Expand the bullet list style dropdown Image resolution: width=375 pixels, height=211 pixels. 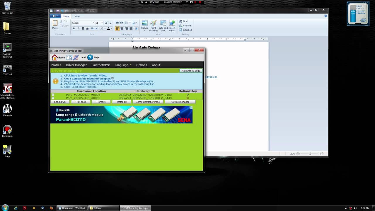coord(130,23)
